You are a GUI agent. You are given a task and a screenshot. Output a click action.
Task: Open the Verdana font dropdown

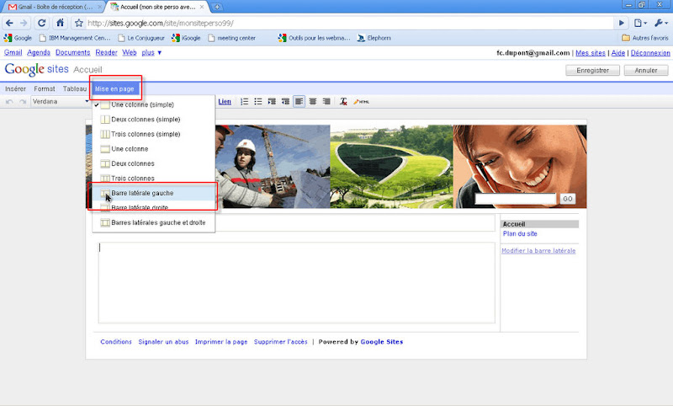coord(60,102)
